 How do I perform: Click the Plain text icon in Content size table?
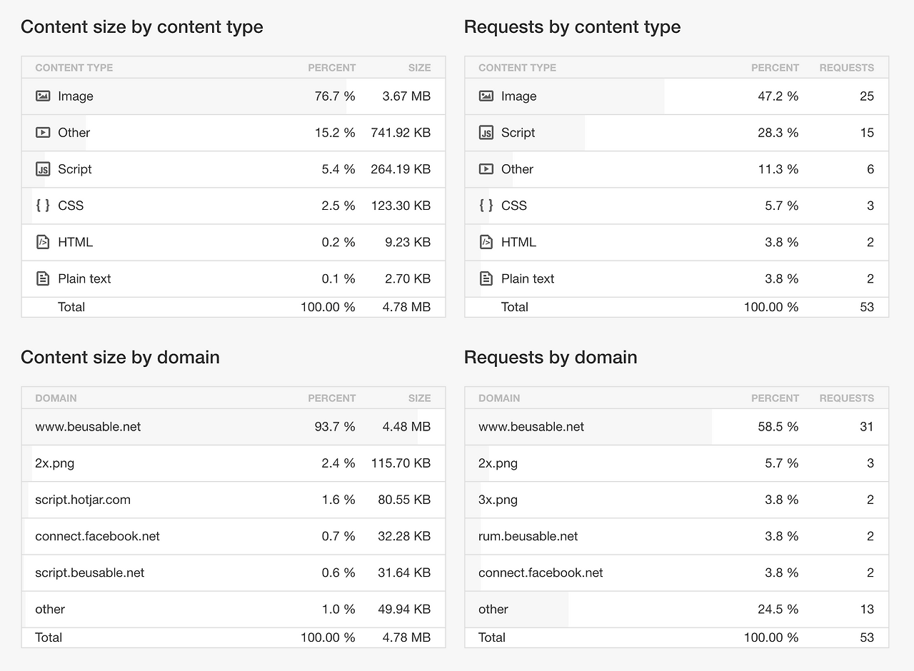coord(43,278)
